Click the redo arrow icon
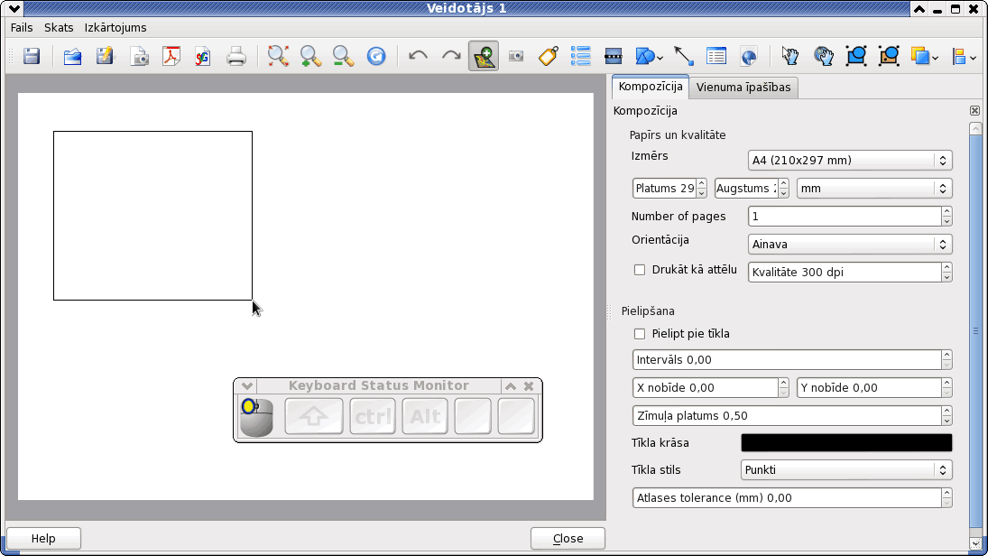 (451, 56)
